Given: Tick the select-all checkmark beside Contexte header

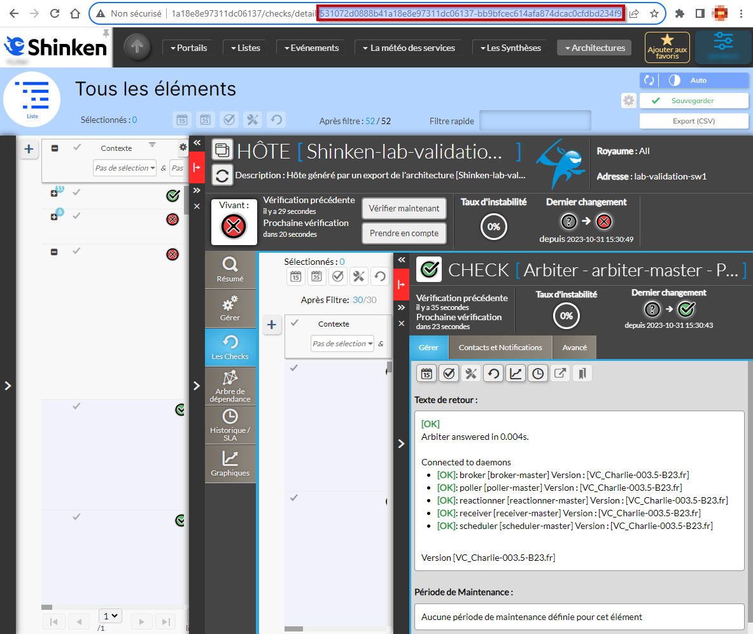Looking at the screenshot, I should [x=77, y=147].
